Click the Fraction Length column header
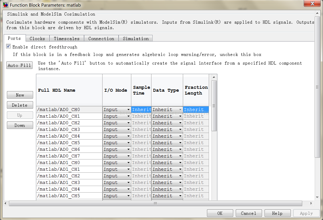Image resolution: width=323 pixels, height=220 pixels. point(196,90)
